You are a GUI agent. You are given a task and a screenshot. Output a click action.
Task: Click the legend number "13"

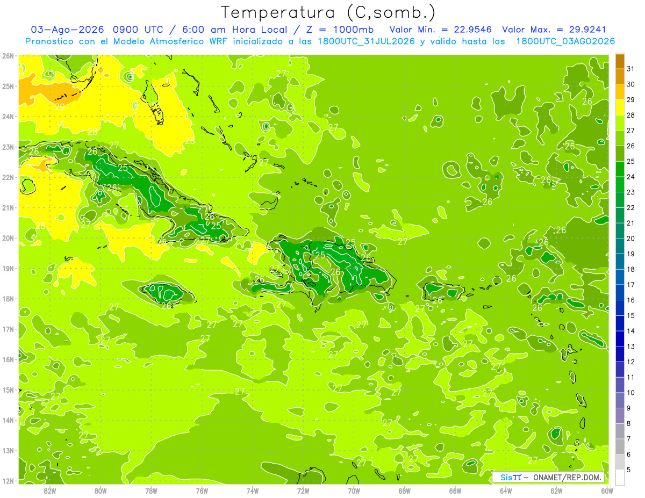click(631, 347)
